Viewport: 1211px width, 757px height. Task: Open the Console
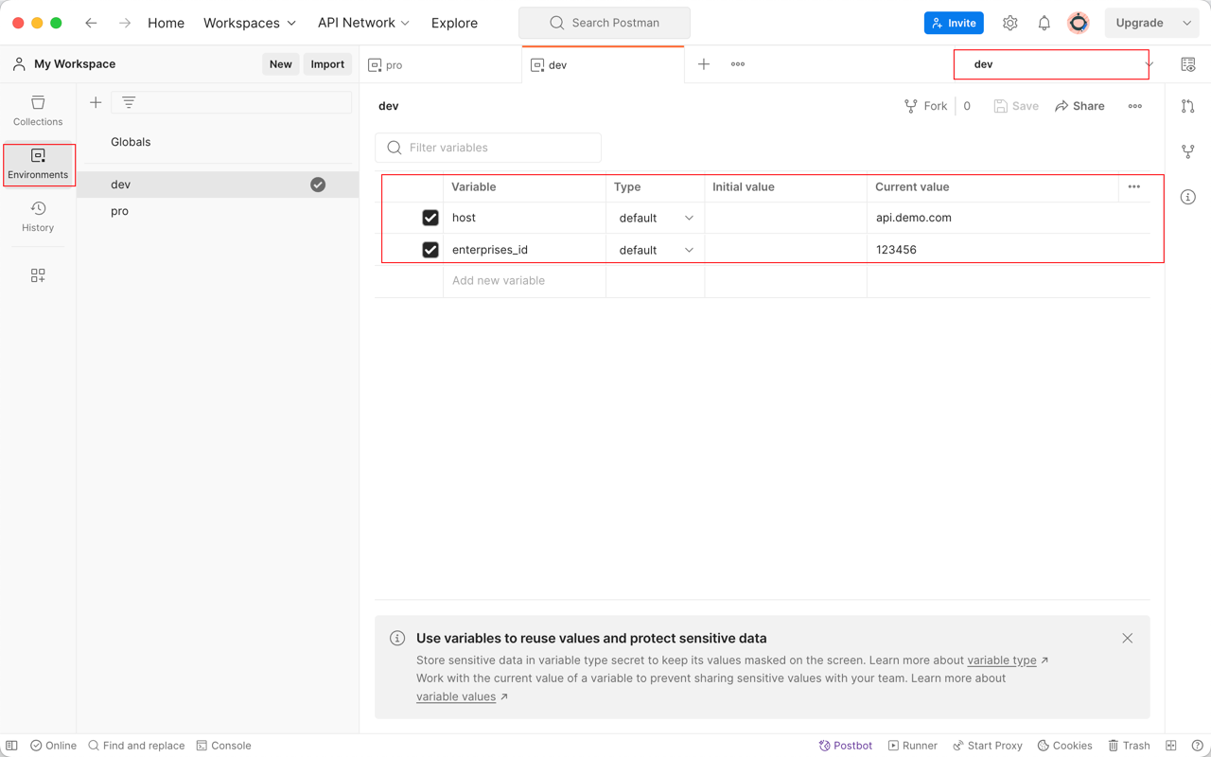[223, 746]
